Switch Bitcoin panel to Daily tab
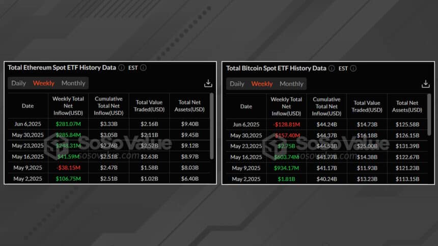This screenshot has height=246, width=438. coord(237,84)
